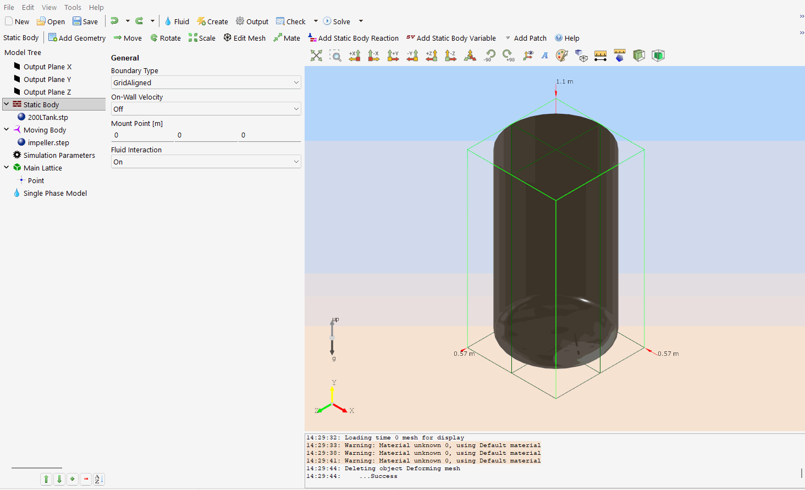805x490 pixels.
Task: Click the Edit Mesh button
Action: click(244, 38)
